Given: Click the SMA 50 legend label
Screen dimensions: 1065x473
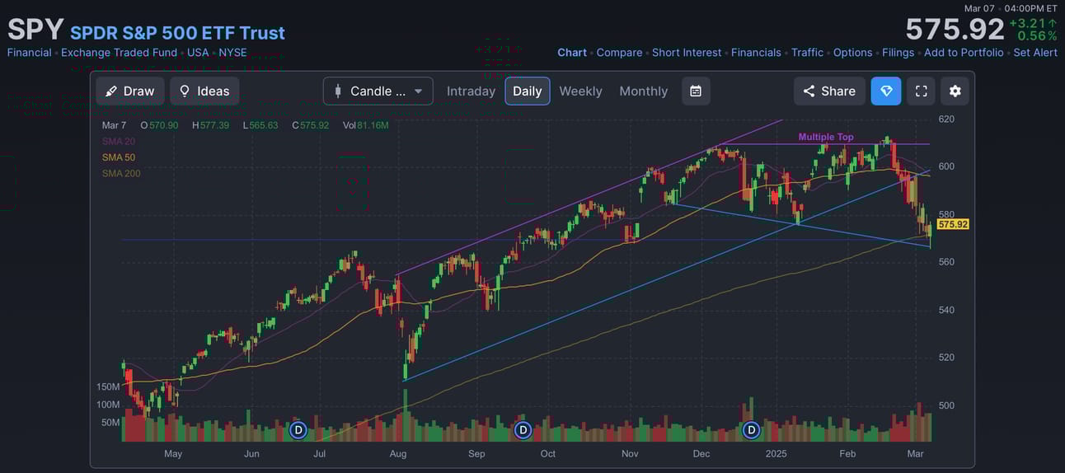Looking at the screenshot, I should coord(119,157).
